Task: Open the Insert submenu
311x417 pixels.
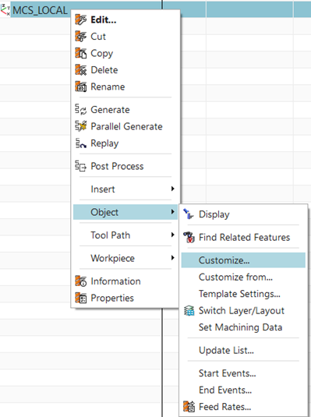Action: (125, 189)
